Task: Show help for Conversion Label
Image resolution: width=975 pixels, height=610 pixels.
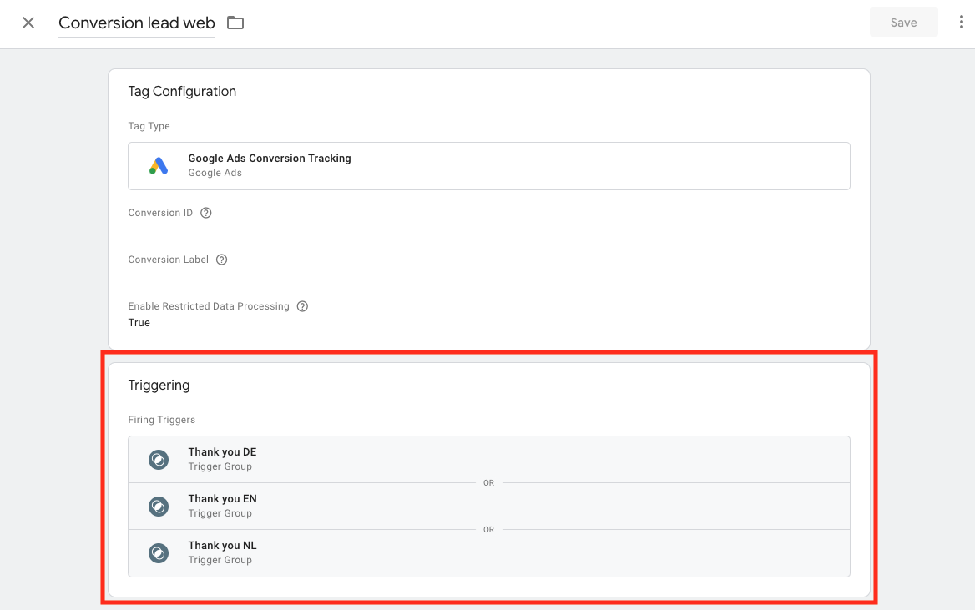Action: pyautogui.click(x=221, y=260)
